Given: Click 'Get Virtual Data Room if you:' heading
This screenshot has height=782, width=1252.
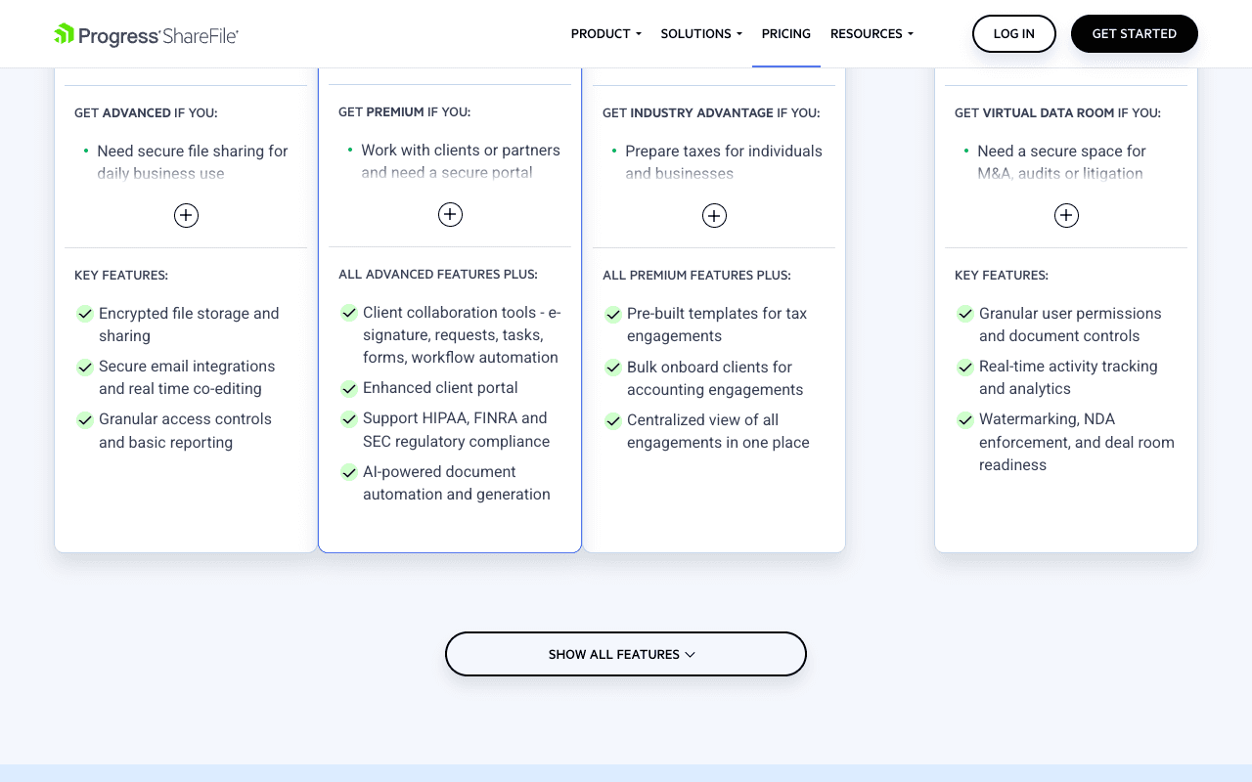Looking at the screenshot, I should click(1057, 112).
